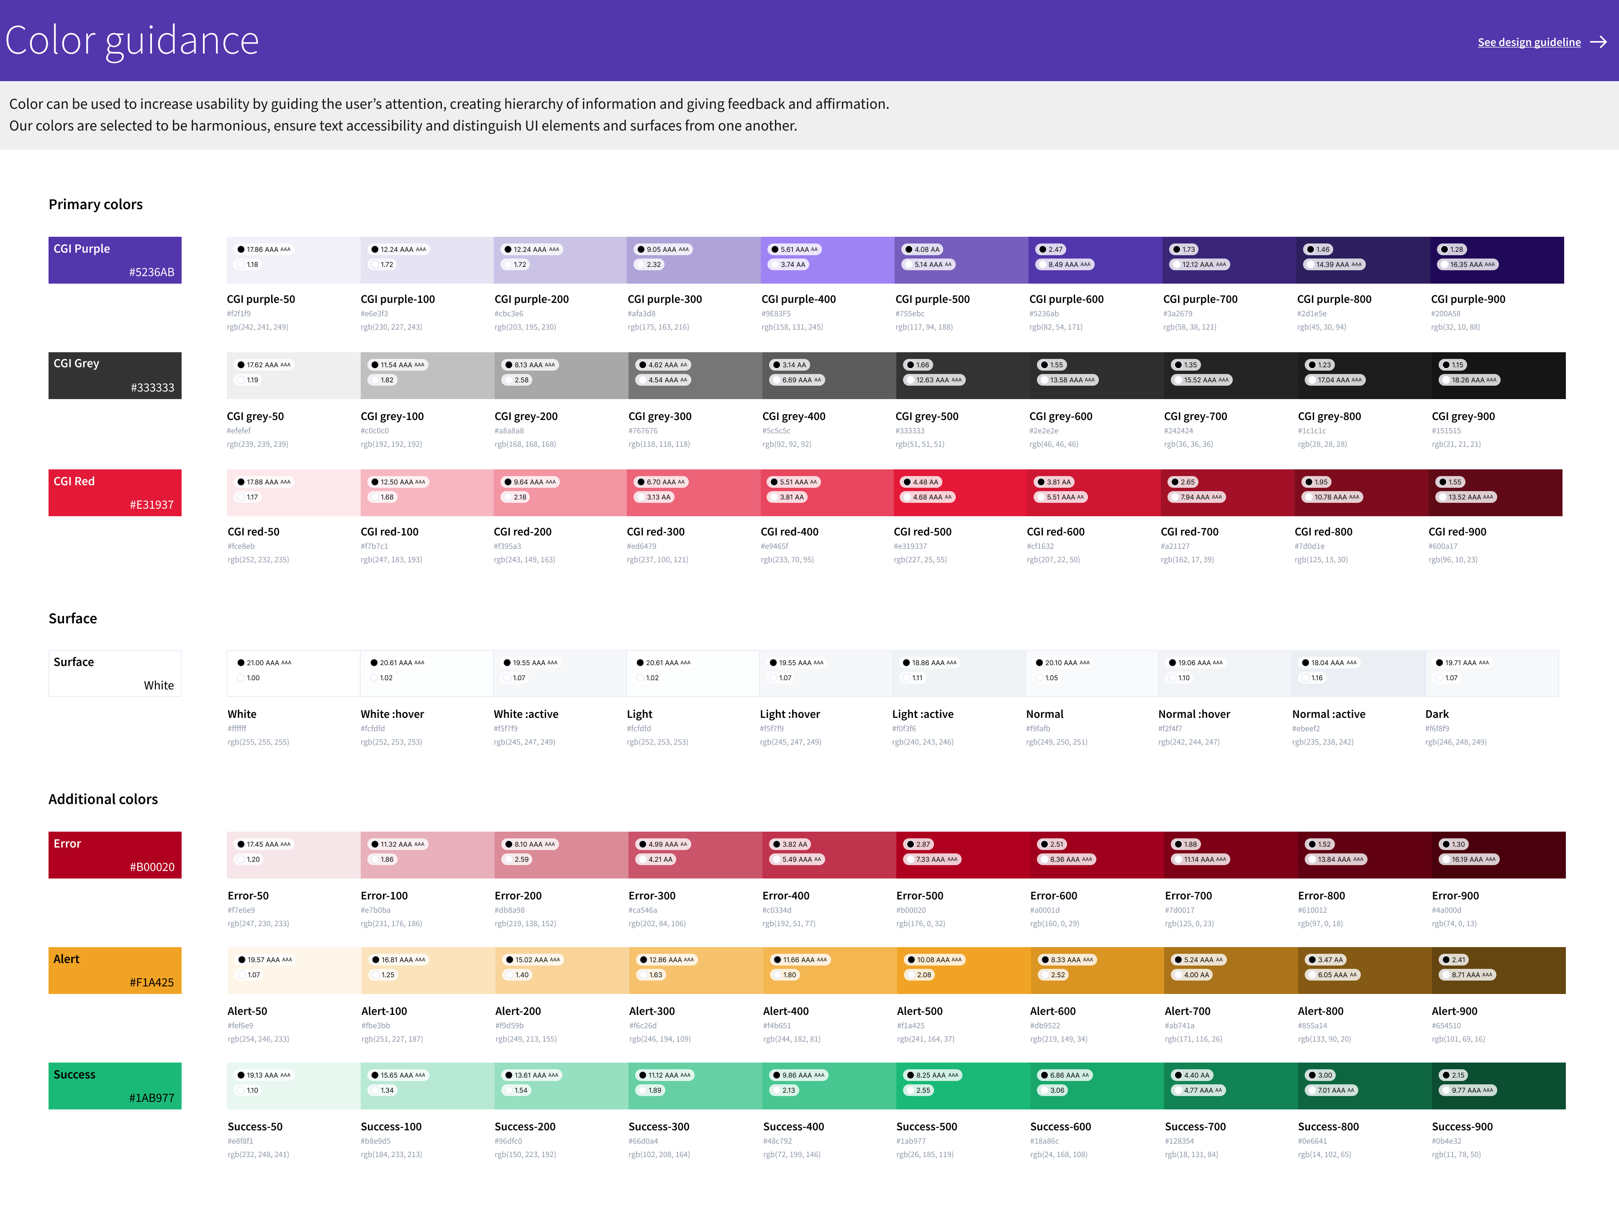Select the CGI Grey #333333 main swatch
The image size is (1619, 1214).
pos(115,375)
